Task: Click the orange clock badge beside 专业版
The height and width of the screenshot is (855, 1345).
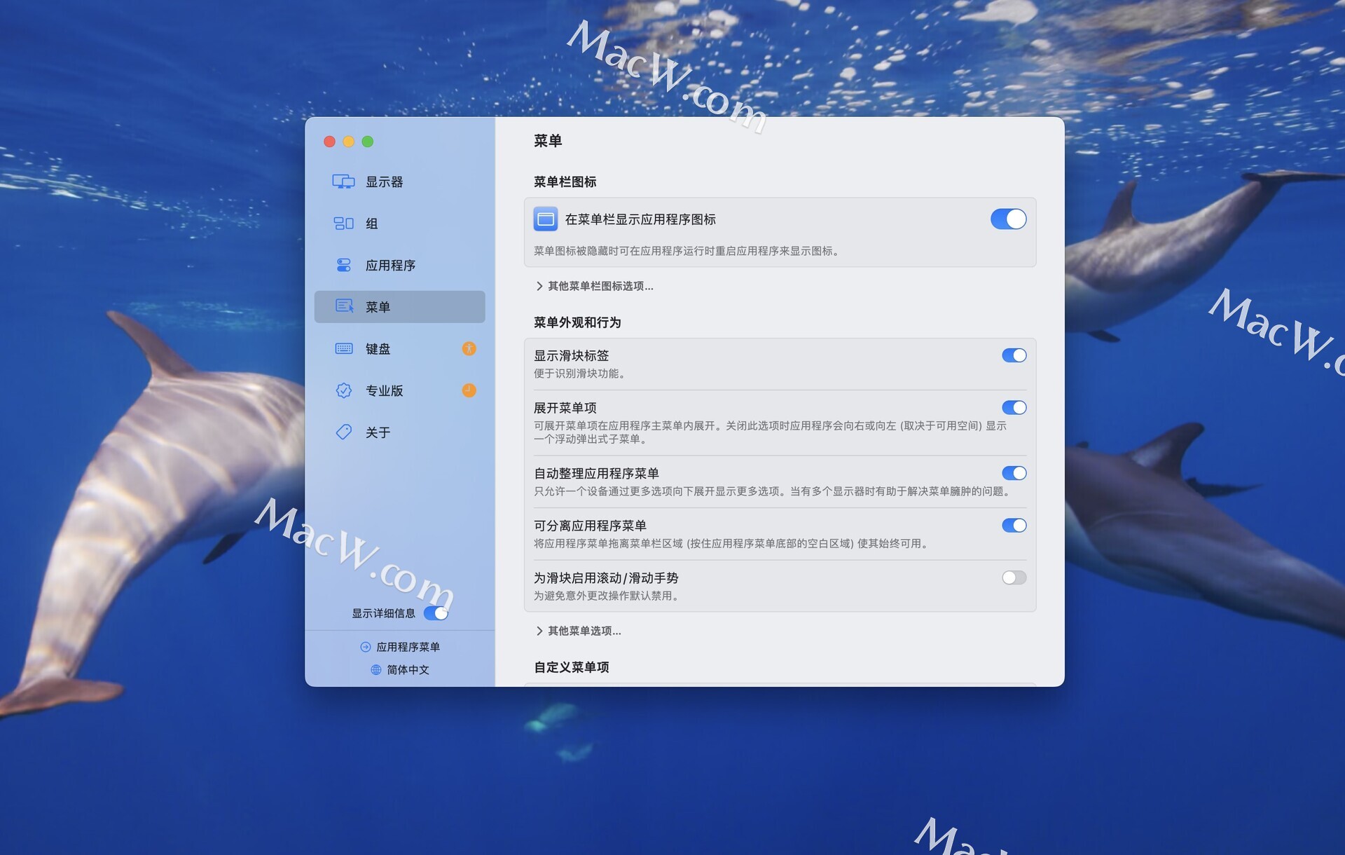Action: [x=469, y=390]
